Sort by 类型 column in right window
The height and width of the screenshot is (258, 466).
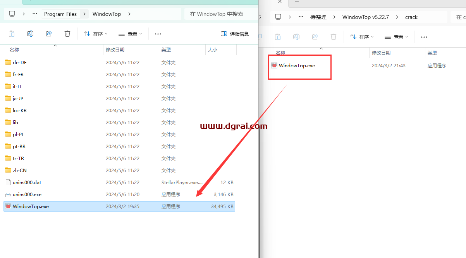coord(432,53)
